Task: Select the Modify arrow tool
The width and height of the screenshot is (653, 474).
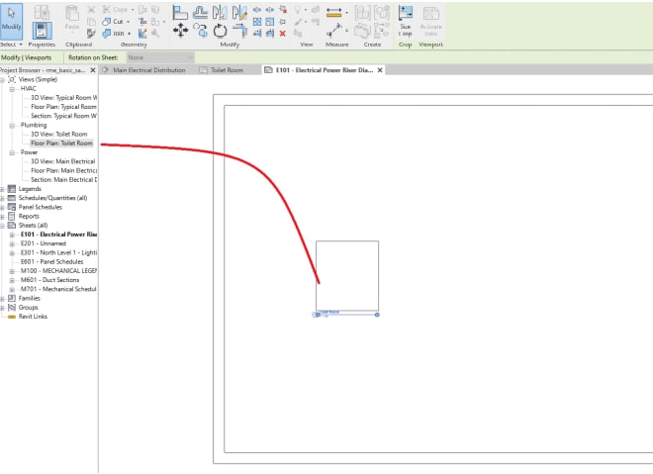Action: click(x=11, y=20)
